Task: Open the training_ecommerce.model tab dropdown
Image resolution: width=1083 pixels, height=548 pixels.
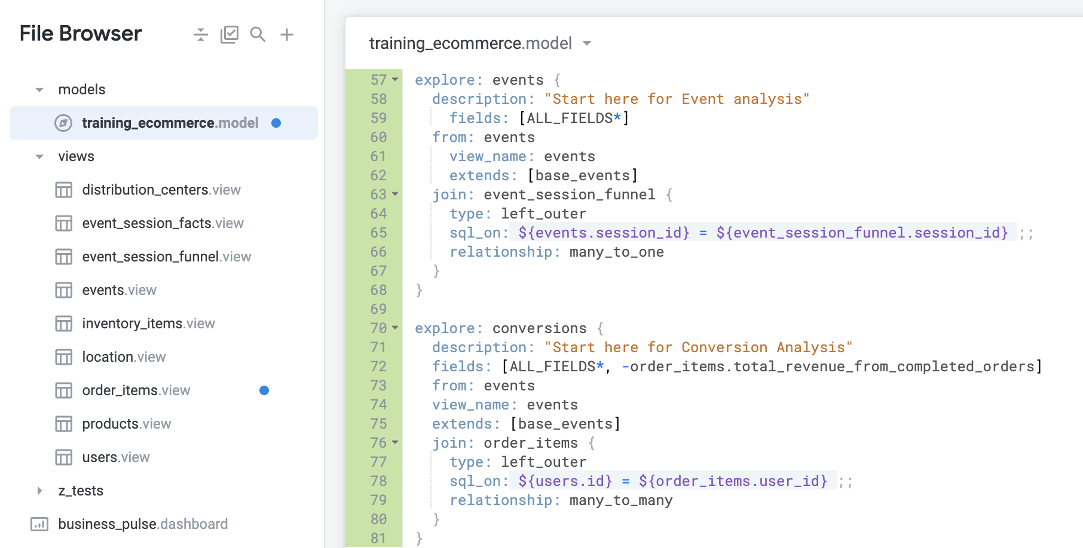Action: [587, 43]
